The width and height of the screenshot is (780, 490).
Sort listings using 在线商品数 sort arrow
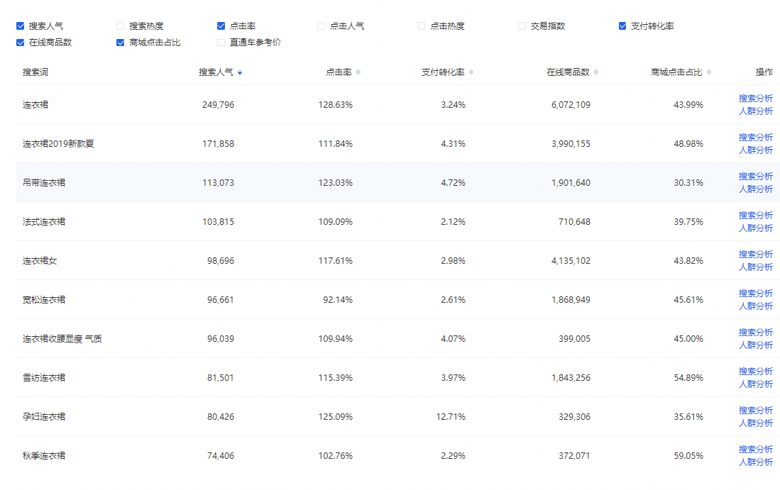tap(596, 72)
